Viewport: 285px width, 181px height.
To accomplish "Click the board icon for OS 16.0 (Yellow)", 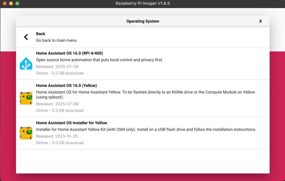I will pos(26,98).
